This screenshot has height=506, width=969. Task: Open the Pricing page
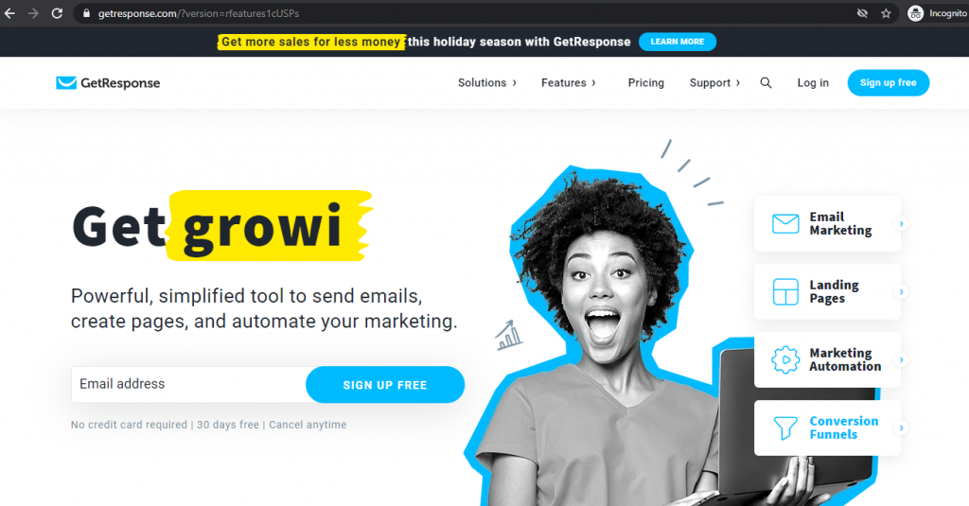pyautogui.click(x=645, y=83)
